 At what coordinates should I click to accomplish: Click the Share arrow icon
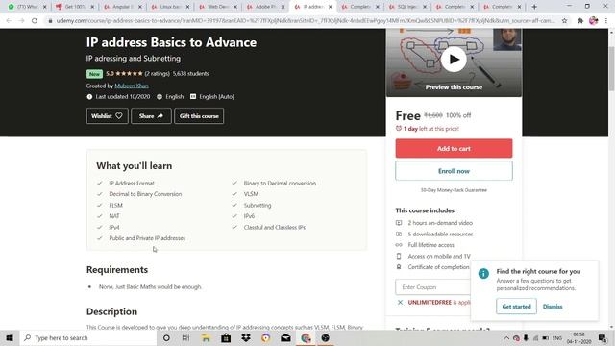160,116
